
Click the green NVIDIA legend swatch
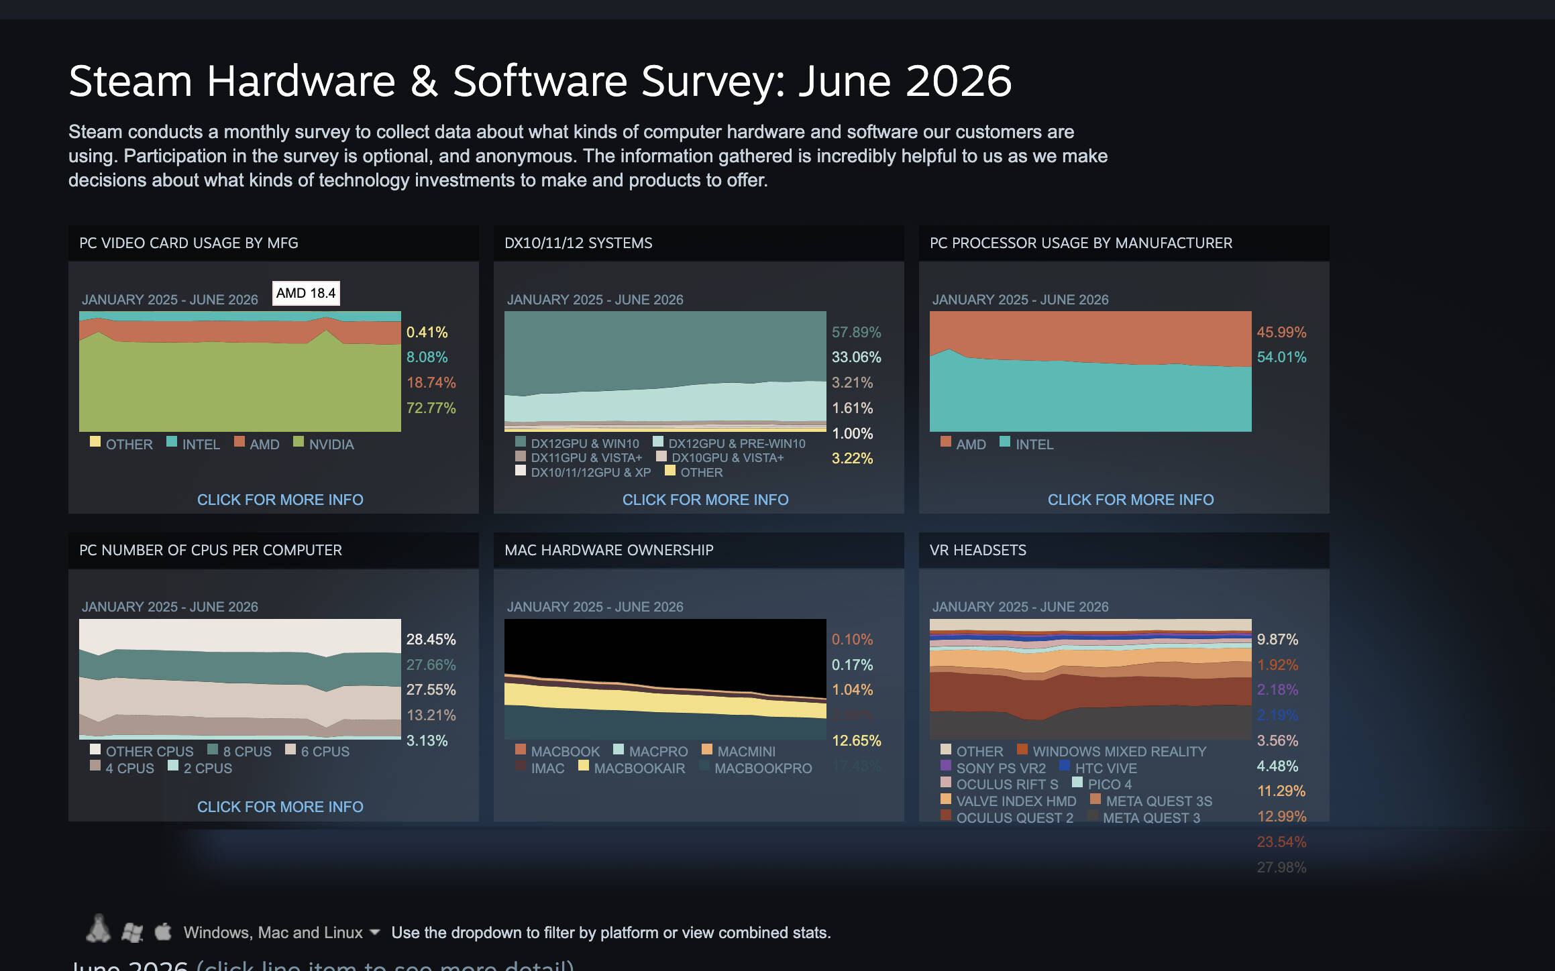pyautogui.click(x=299, y=441)
